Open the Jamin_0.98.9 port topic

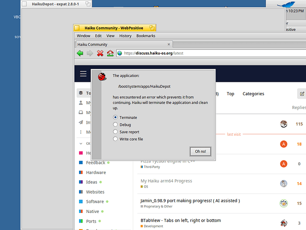[190, 201]
